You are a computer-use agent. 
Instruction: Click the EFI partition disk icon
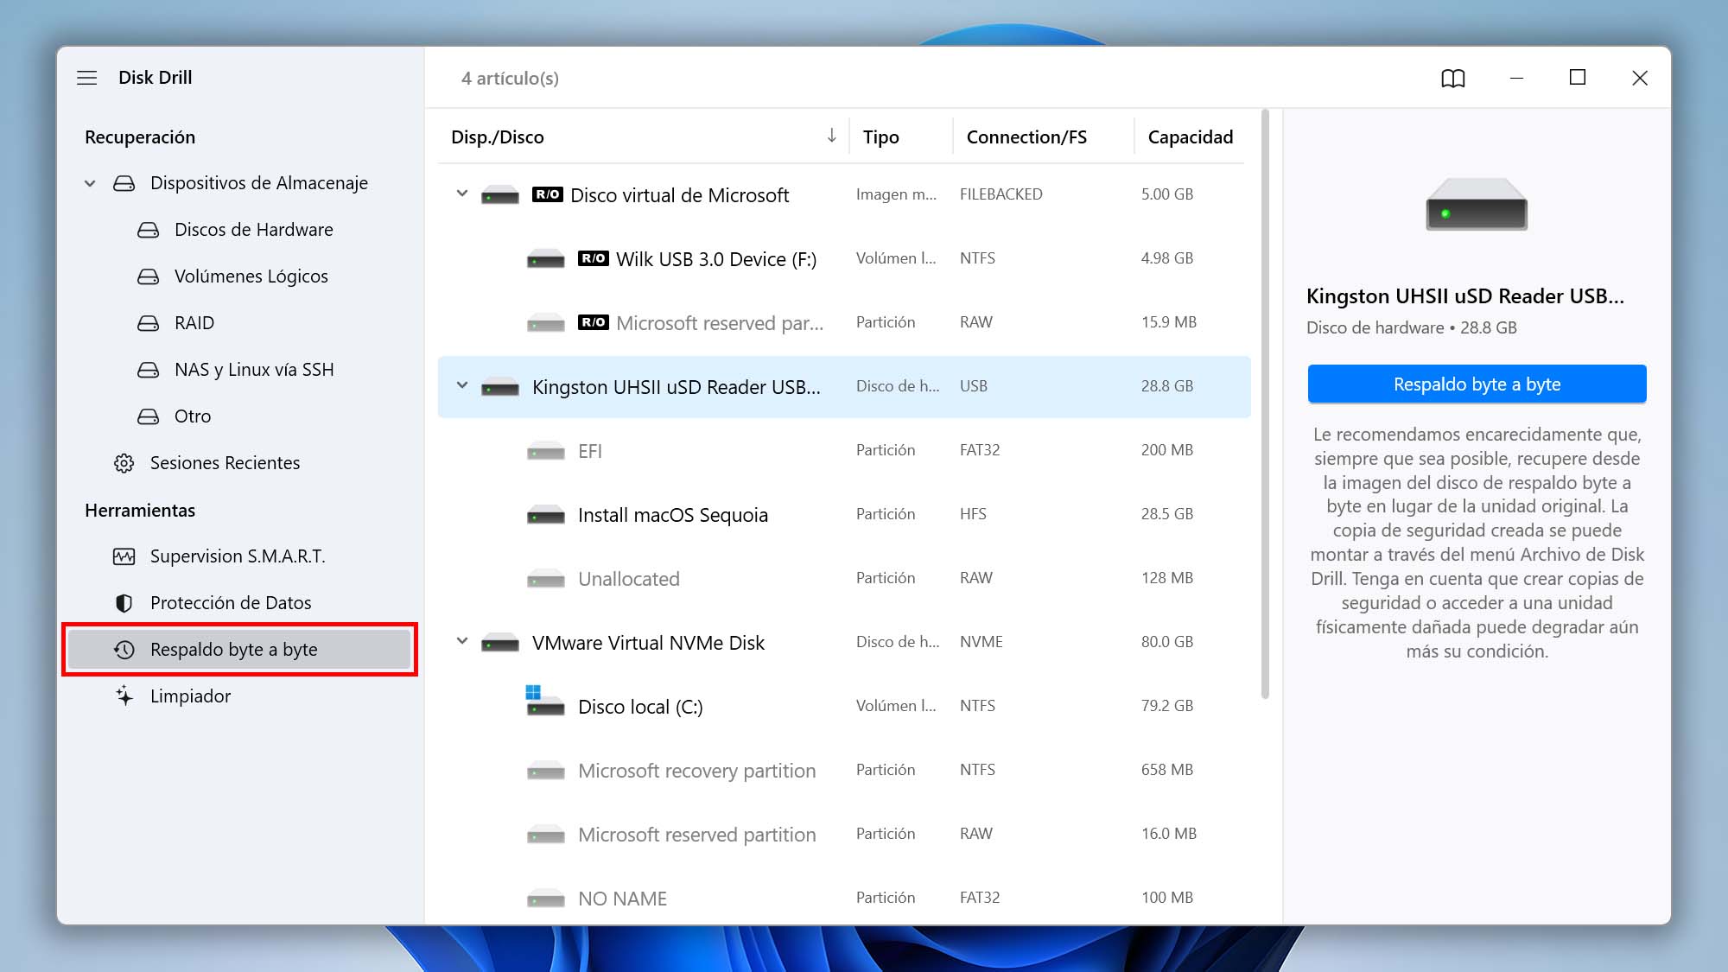tap(546, 451)
